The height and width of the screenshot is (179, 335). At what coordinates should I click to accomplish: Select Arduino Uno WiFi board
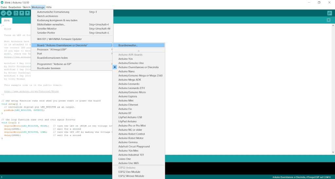point(139,163)
